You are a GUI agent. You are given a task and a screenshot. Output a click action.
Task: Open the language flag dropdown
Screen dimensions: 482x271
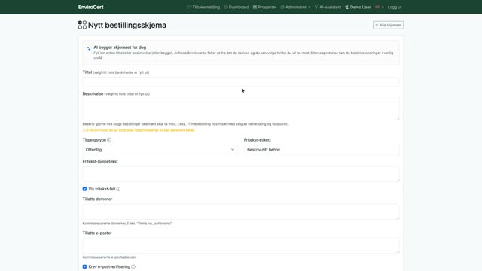click(x=380, y=7)
